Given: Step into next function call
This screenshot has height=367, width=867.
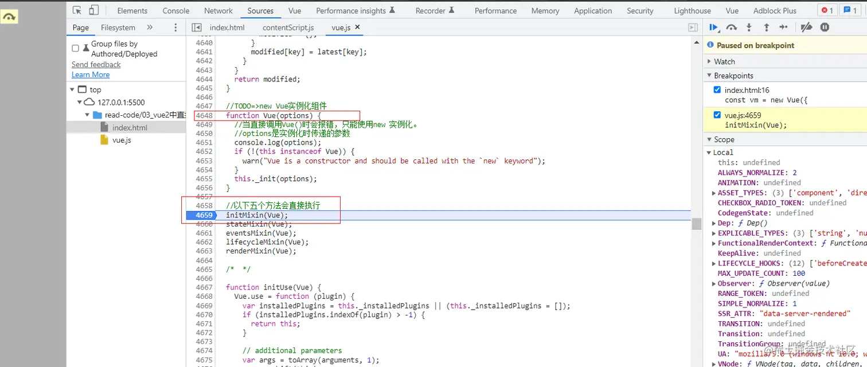Looking at the screenshot, I should click(749, 27).
